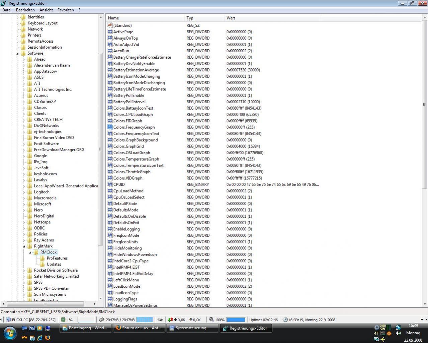Image resolution: width=428 pixels, height=343 pixels.
Task: Click the Registrierungs-Editor taskbar button
Action: [246, 328]
